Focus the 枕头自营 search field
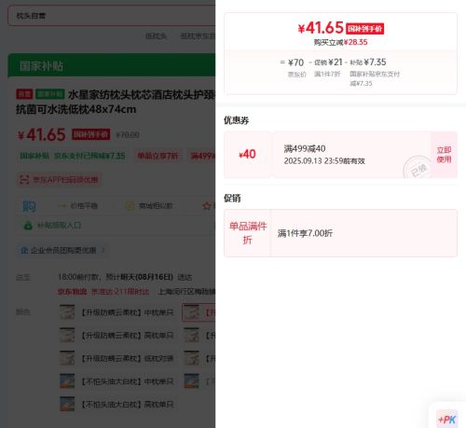Screen dimensions: 466x428 [x=111, y=16]
